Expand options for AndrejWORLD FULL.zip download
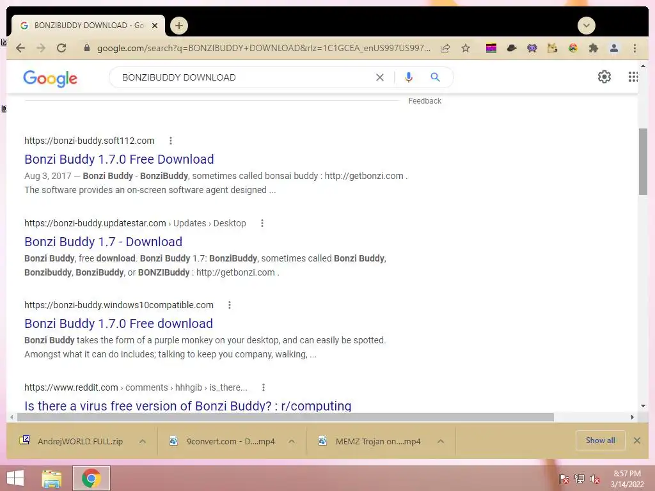The height and width of the screenshot is (491, 655). click(143, 441)
